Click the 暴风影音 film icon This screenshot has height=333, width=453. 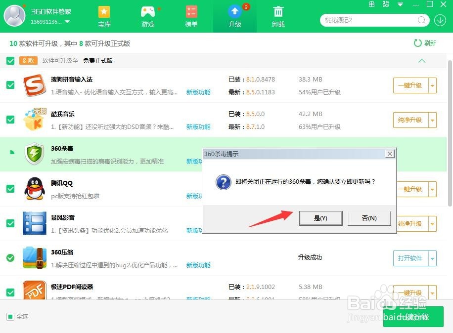click(x=35, y=223)
